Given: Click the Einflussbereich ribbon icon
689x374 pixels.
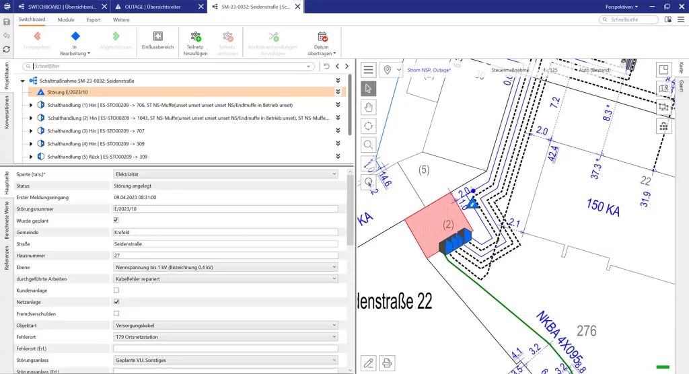Looking at the screenshot, I should click(157, 40).
